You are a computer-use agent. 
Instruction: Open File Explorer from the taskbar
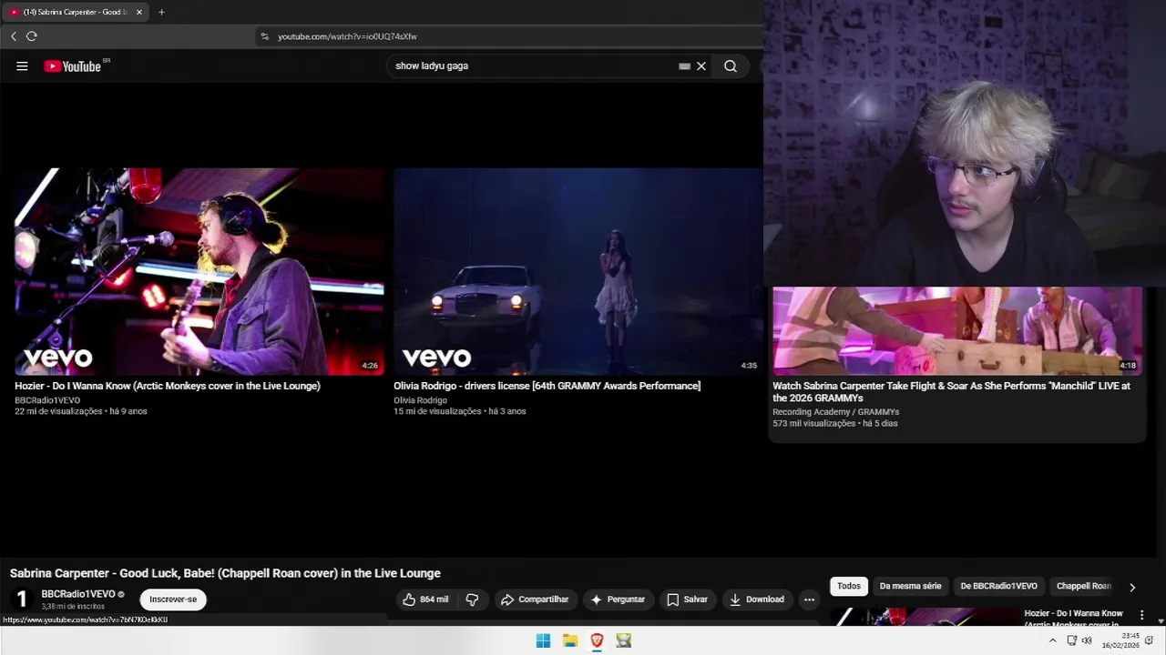[570, 640]
